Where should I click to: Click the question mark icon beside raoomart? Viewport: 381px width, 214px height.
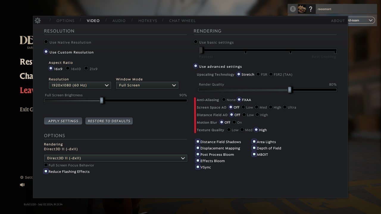tap(310, 9)
